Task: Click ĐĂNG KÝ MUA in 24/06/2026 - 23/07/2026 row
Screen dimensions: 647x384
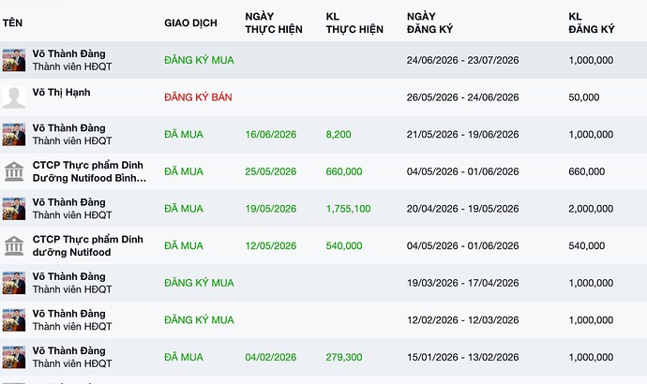Action: coord(199,60)
